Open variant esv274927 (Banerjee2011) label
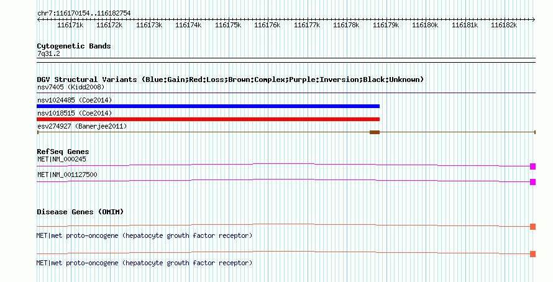This screenshot has width=553, height=282. pyautogui.click(x=82, y=126)
